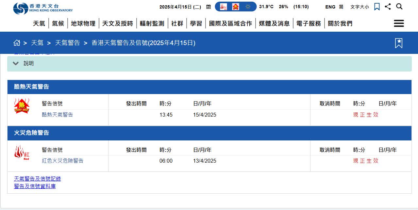The width and height of the screenshot is (418, 210).
Task: Open the 氣候 menu
Action: coord(58,24)
